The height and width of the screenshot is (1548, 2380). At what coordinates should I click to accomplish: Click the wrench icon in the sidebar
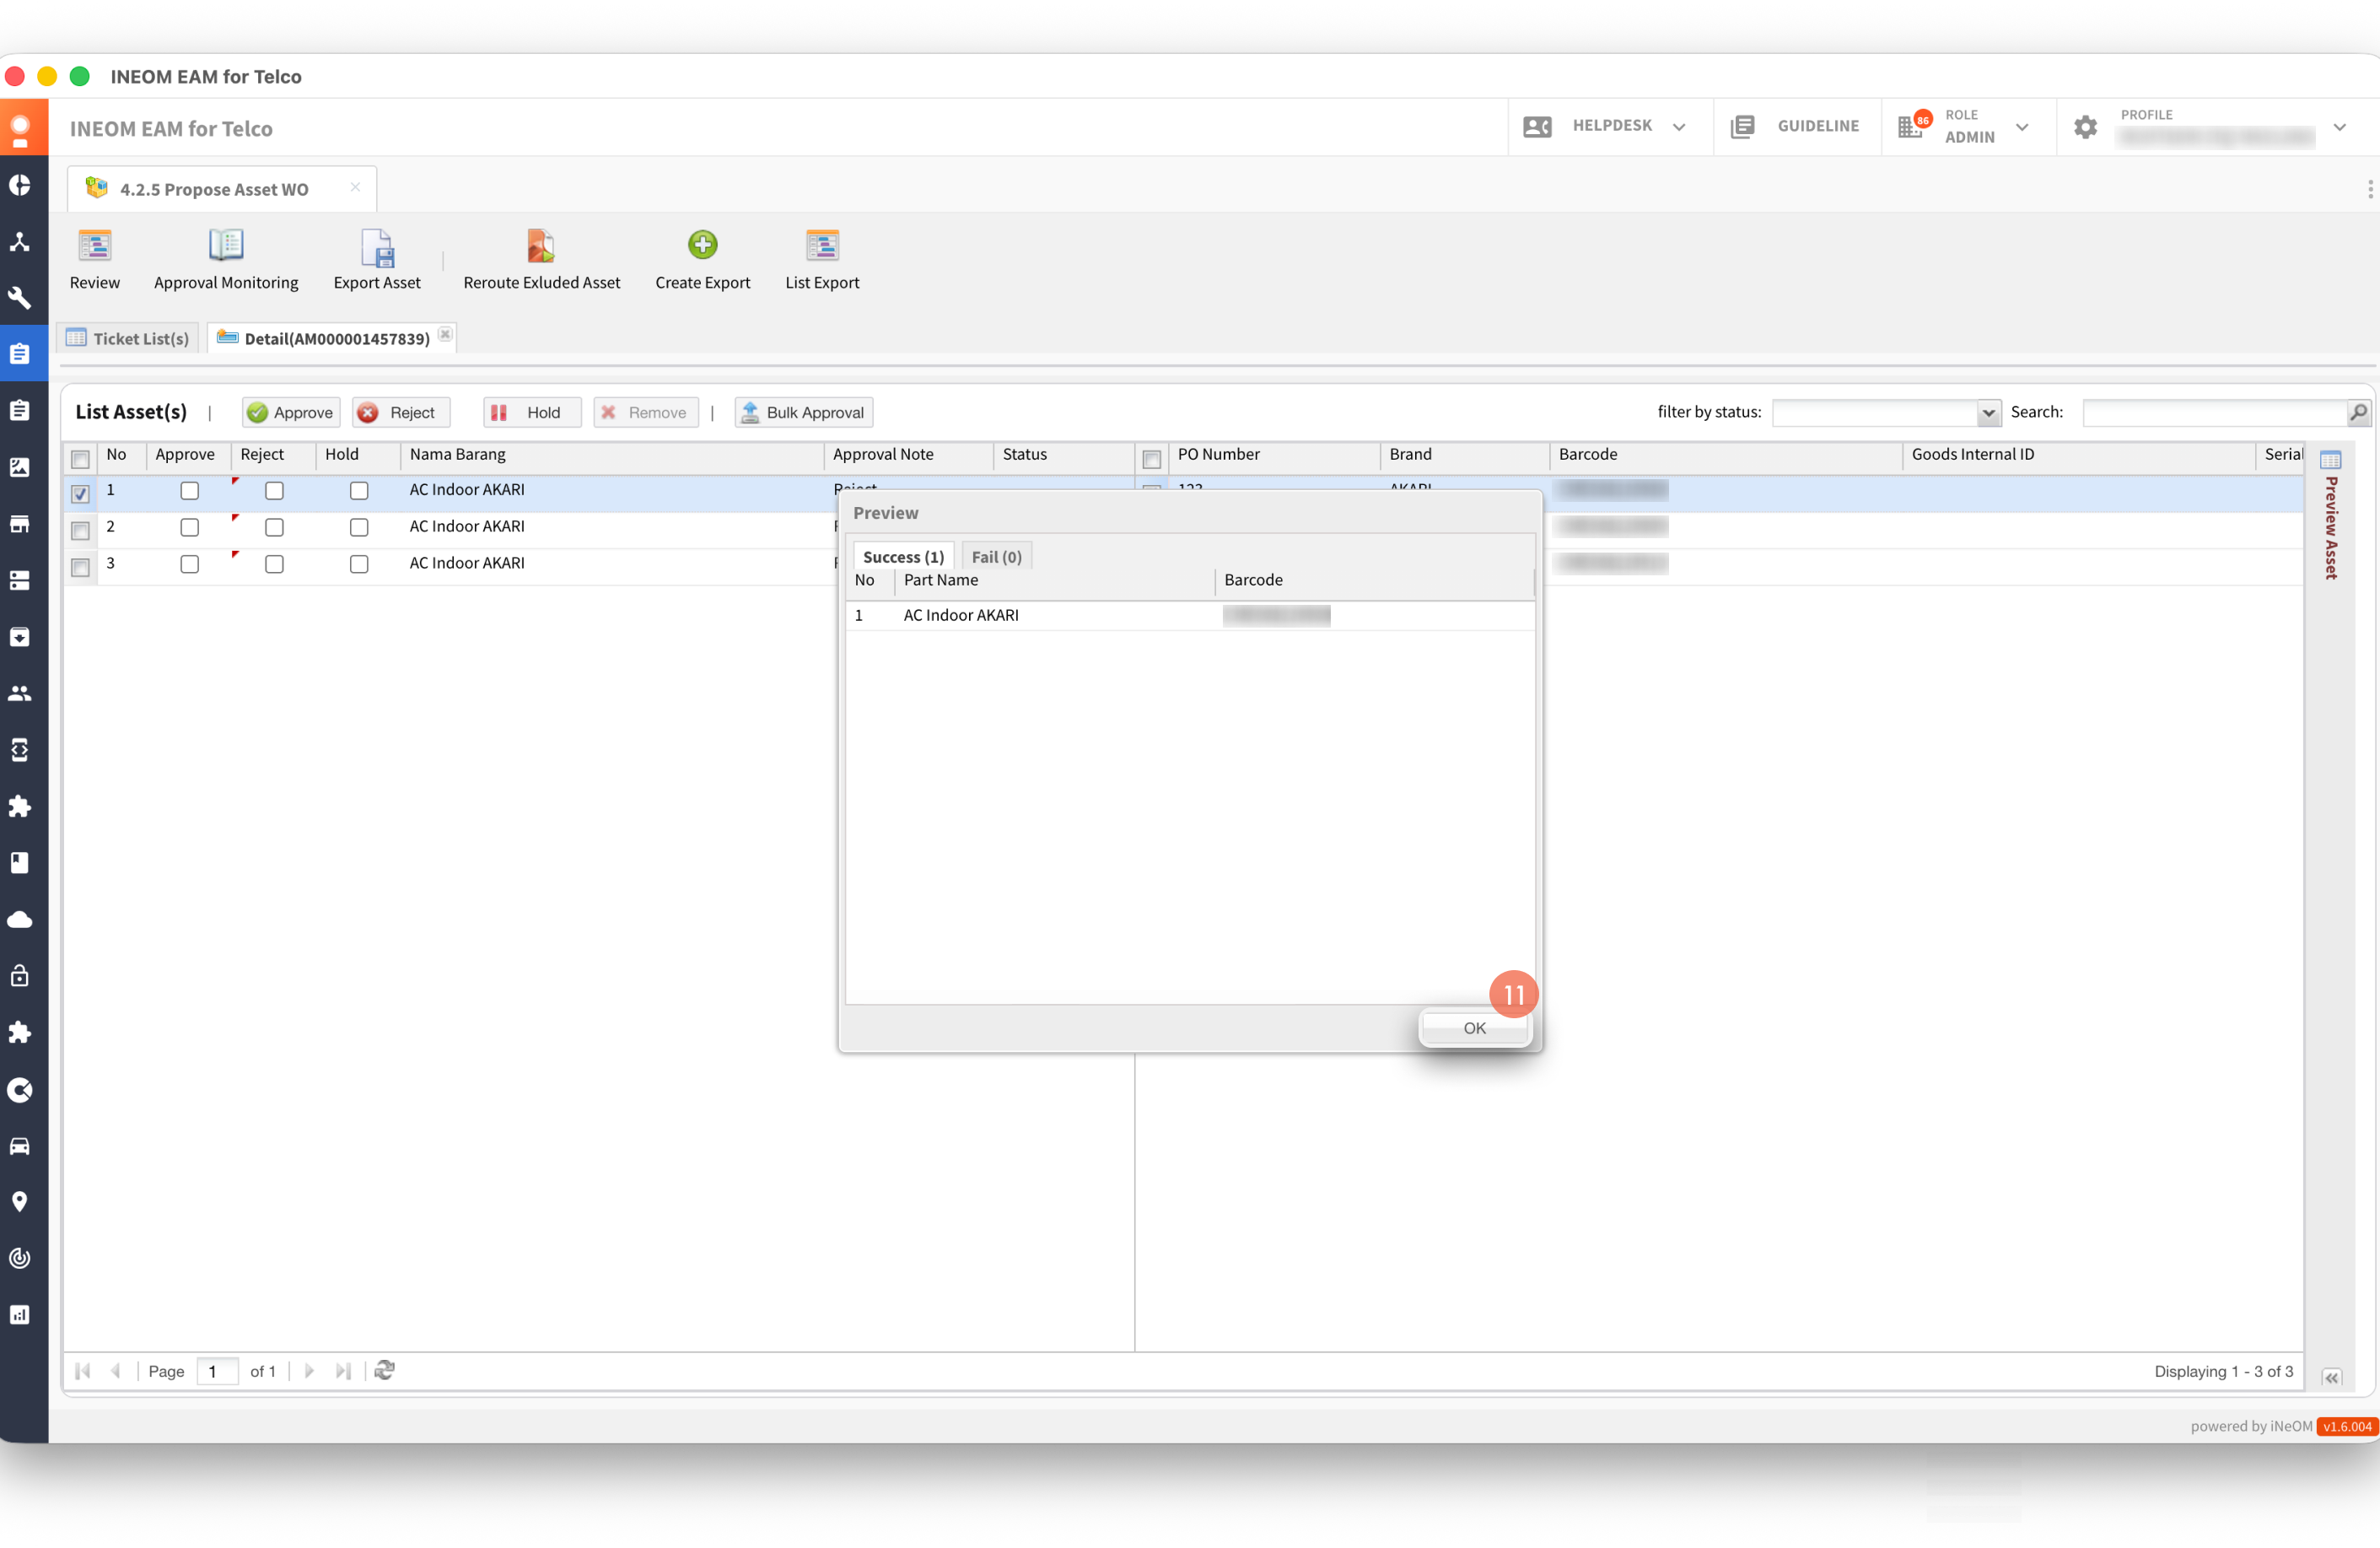click(x=20, y=298)
